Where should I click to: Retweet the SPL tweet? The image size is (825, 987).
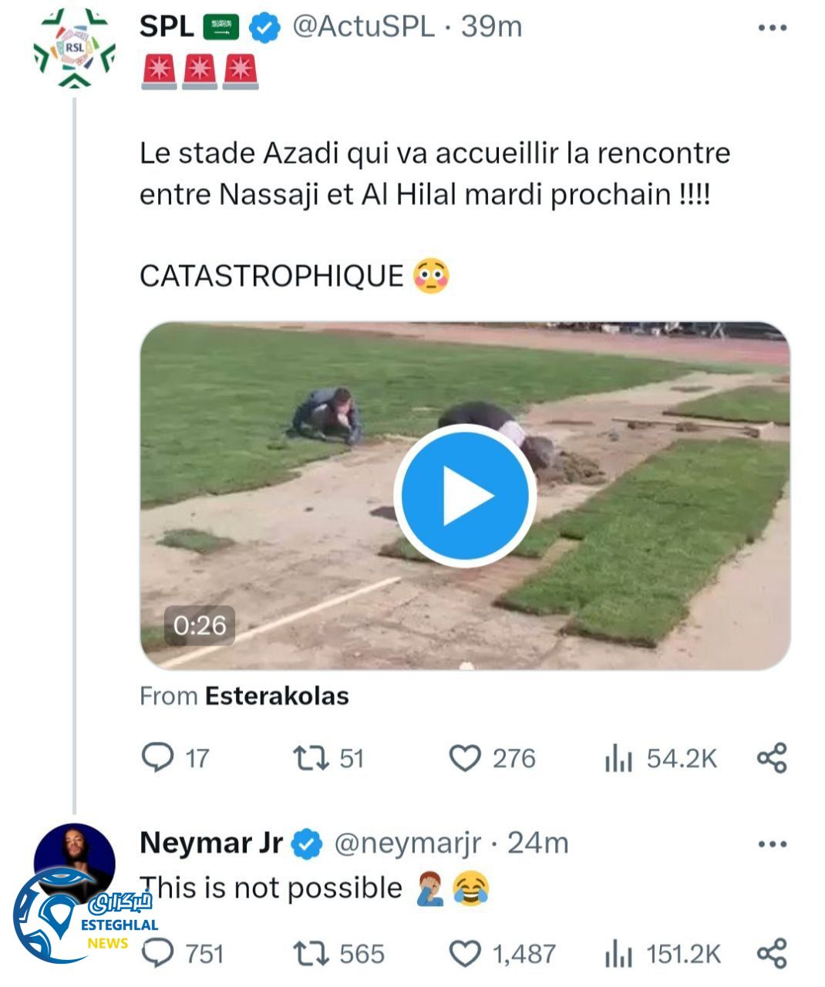(311, 758)
